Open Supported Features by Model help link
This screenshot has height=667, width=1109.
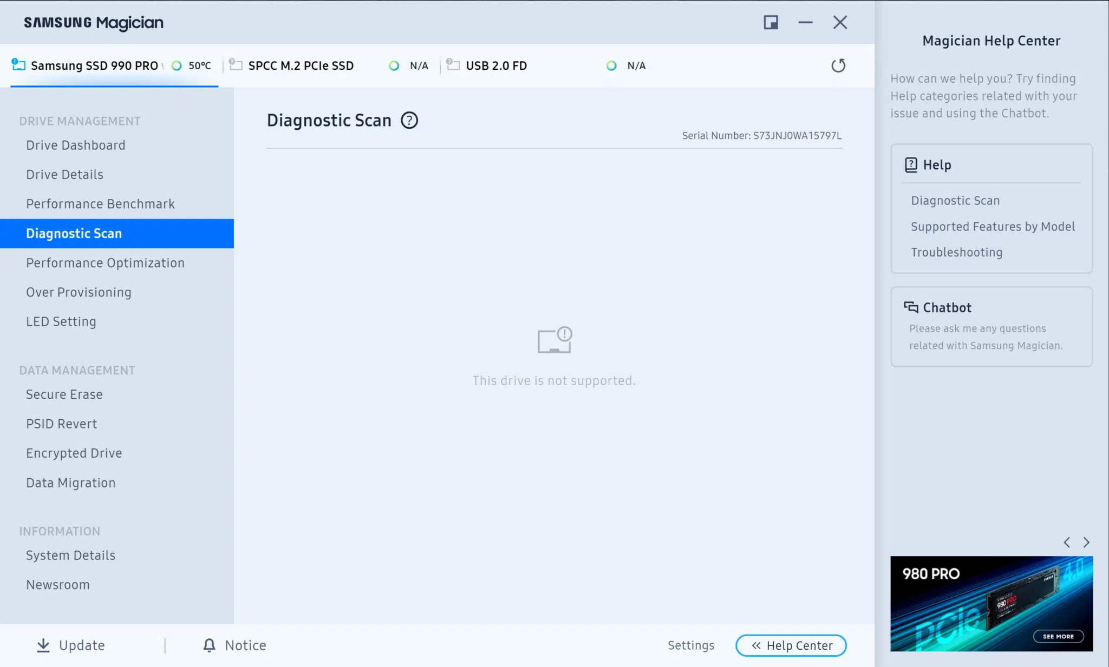click(993, 226)
